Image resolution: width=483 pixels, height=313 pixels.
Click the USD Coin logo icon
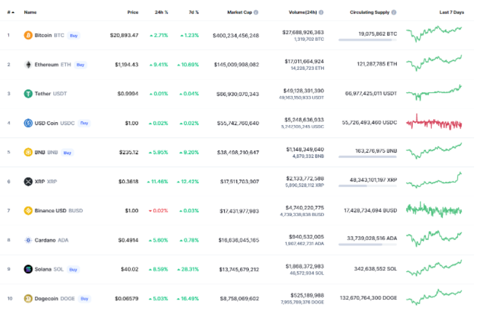pyautogui.click(x=28, y=123)
